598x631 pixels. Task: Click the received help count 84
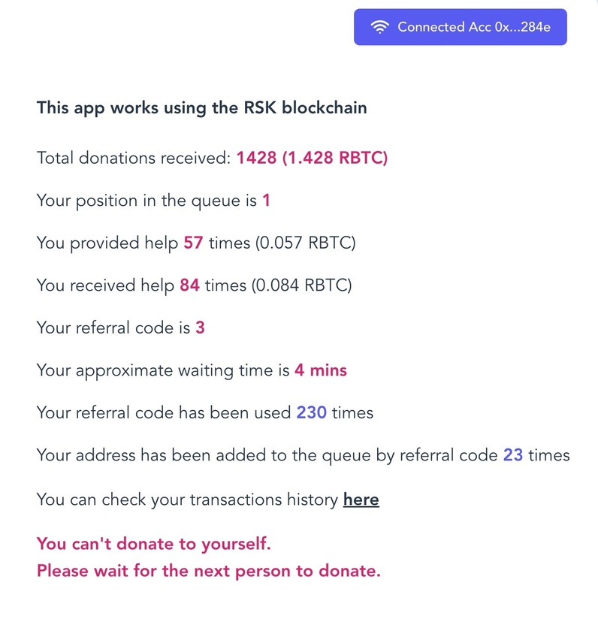(189, 285)
